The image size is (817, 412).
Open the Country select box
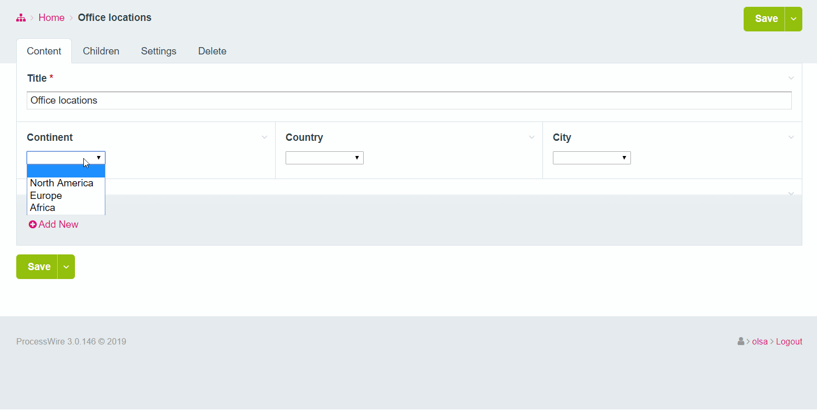pos(324,158)
